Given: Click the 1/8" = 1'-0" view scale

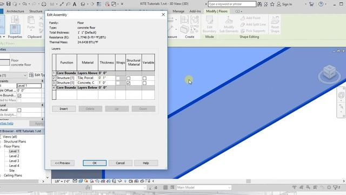Looking at the screenshot, I should point(62,181).
